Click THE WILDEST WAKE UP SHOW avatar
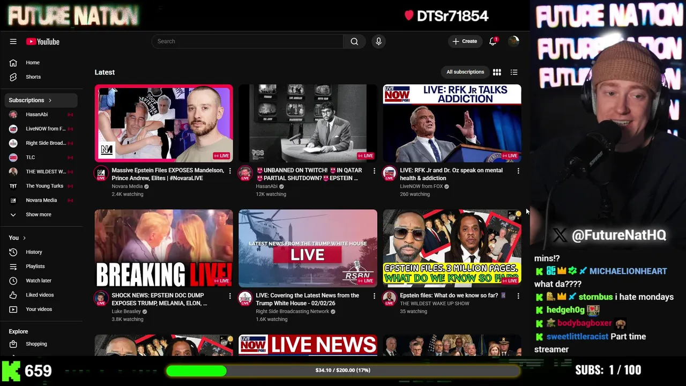 389,299
